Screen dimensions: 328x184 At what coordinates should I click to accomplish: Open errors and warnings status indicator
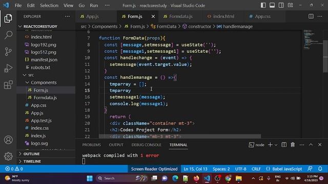(14, 169)
